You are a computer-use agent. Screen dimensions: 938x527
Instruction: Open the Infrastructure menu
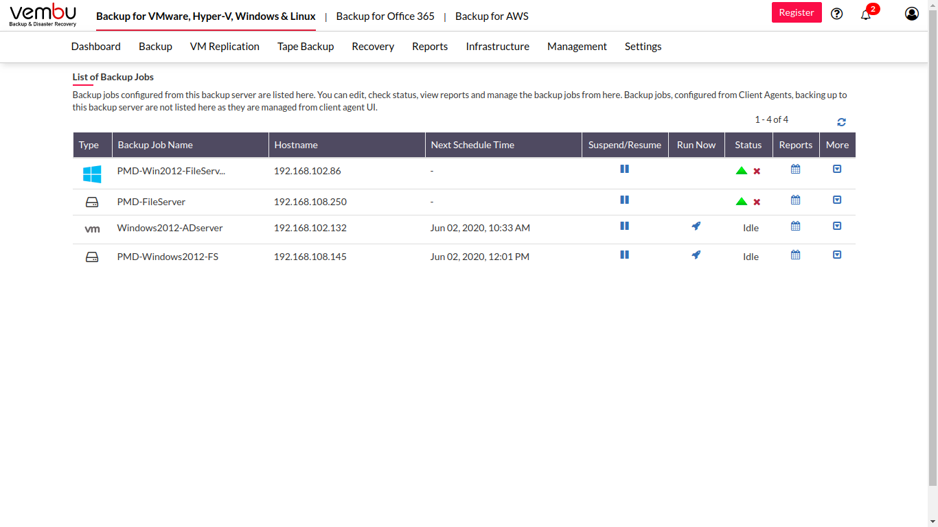click(498, 47)
